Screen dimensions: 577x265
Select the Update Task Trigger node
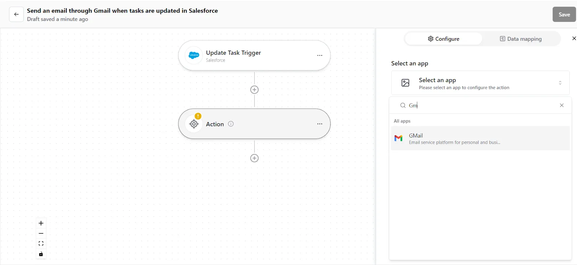254,55
